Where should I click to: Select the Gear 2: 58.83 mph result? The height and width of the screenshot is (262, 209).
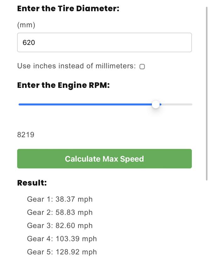pyautogui.click(x=60, y=212)
